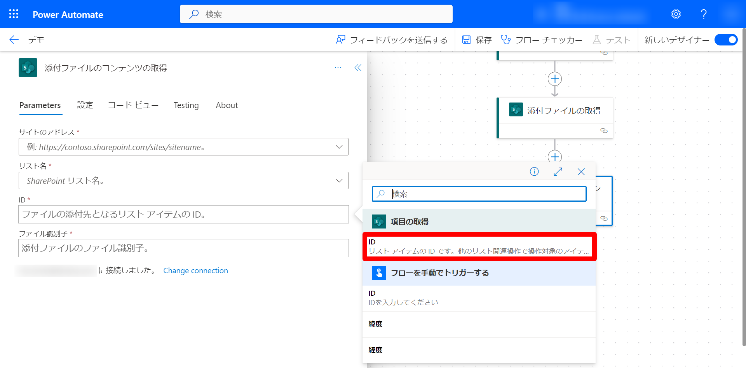Open the サイトのアドレス dropdown

coord(339,147)
